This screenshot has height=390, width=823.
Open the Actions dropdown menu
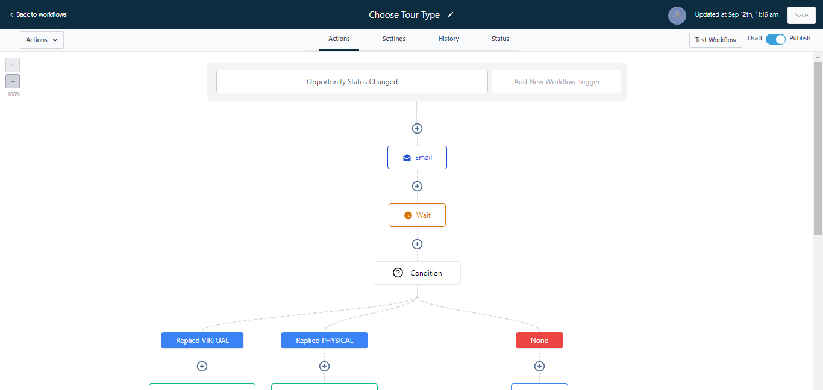pos(42,40)
